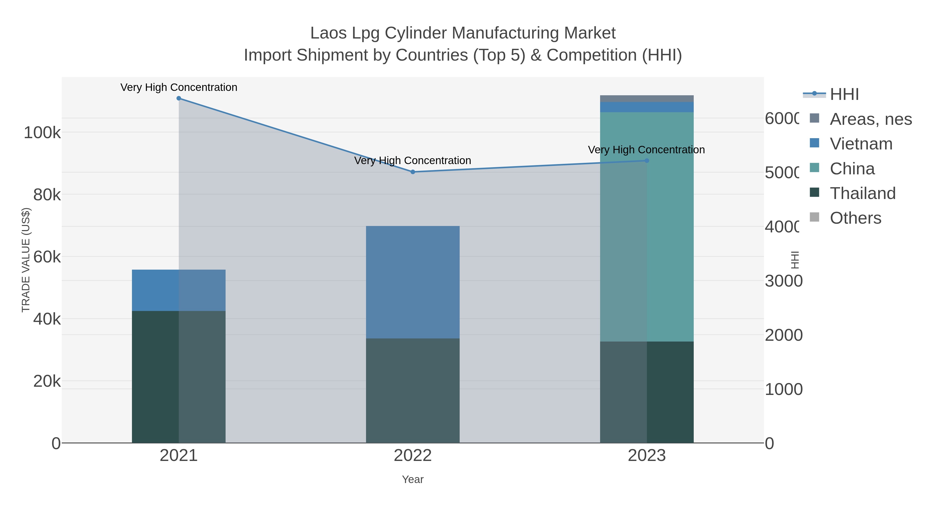Select the 2021 HHI data point
926x520 pixels.
(x=179, y=98)
